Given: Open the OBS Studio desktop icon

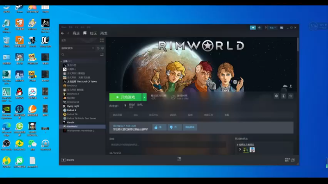Looking at the screenshot, I should click(7, 145).
